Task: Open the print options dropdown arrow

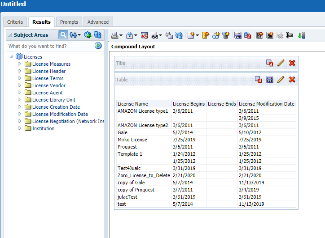Action: [x=121, y=35]
